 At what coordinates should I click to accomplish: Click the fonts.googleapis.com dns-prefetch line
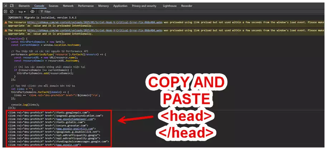[x=49, y=112]
